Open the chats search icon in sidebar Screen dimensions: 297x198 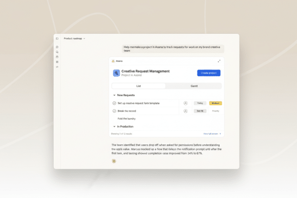tap(57, 52)
